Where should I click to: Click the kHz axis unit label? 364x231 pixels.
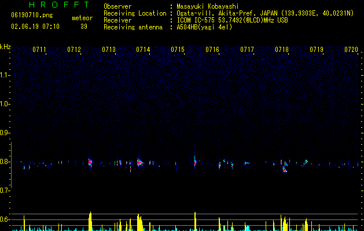[x=5, y=47]
